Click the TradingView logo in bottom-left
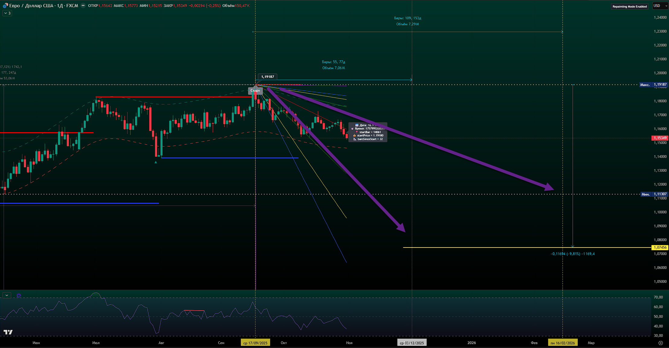669x348 pixels. click(x=8, y=332)
